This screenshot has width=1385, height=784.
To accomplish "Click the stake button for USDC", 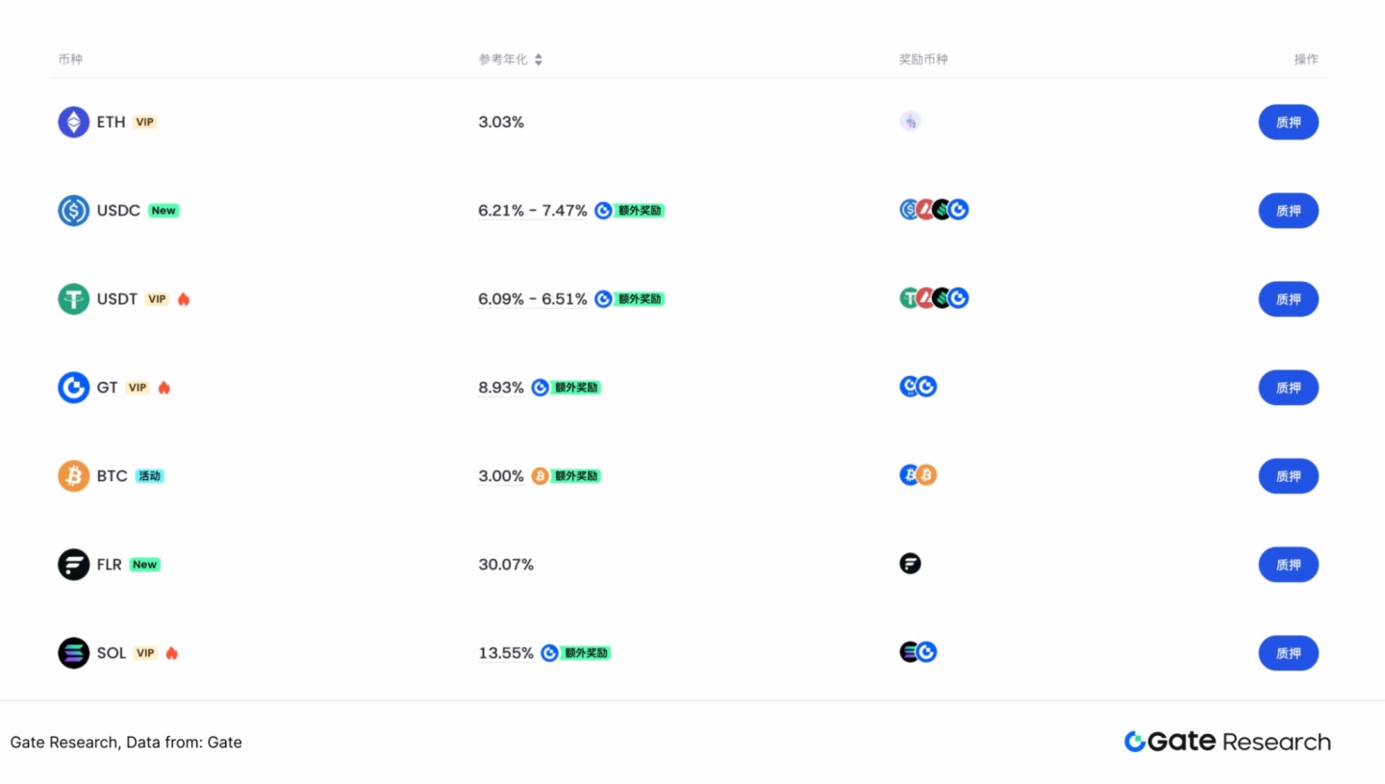I will click(x=1288, y=211).
